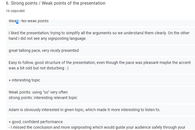Select the "great talking pace" response
The height and width of the screenshot is (130, 195).
point(44,50)
